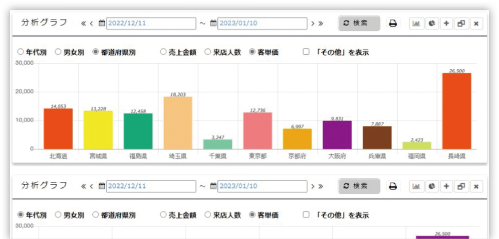The image size is (499, 239).
Task: Click the orange 長崎県 bar in the top chart
Action: pos(457,111)
